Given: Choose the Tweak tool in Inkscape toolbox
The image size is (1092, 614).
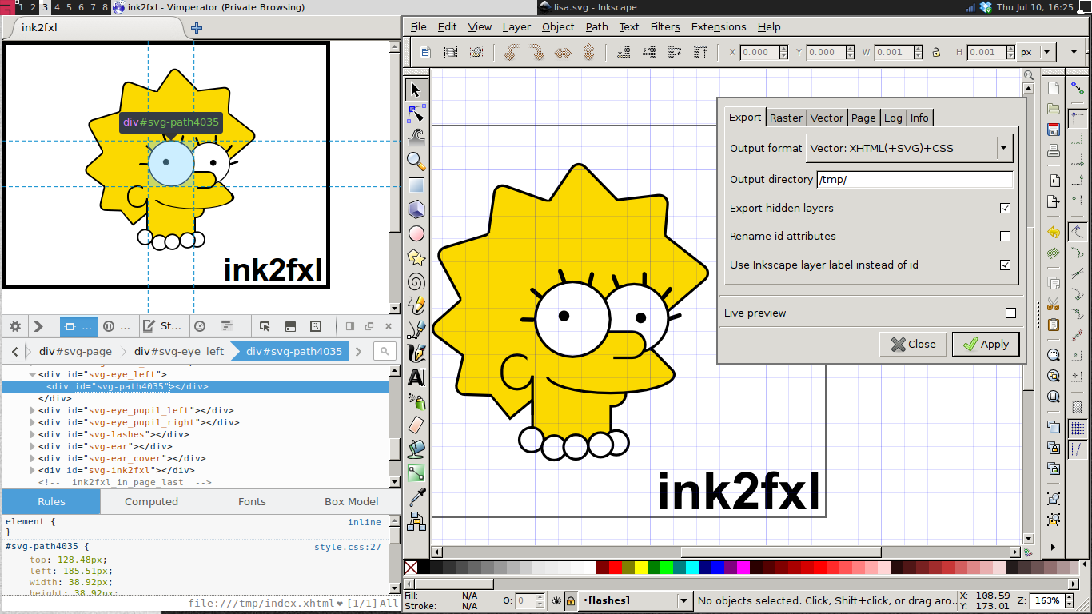Looking at the screenshot, I should pos(416,138).
